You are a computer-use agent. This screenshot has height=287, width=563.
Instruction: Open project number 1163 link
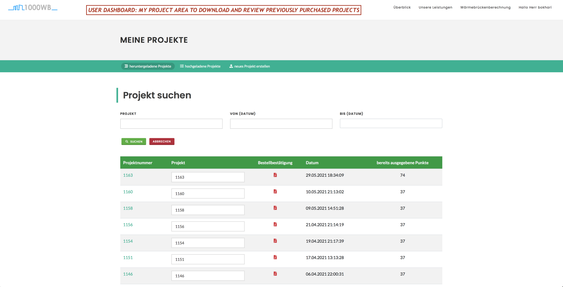tap(128, 175)
